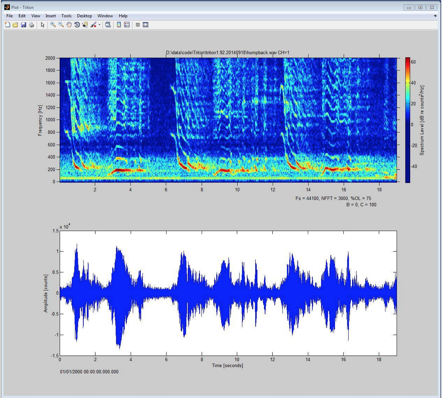This screenshot has width=442, height=398.
Task: Open the Edit menu
Action: pos(22,16)
